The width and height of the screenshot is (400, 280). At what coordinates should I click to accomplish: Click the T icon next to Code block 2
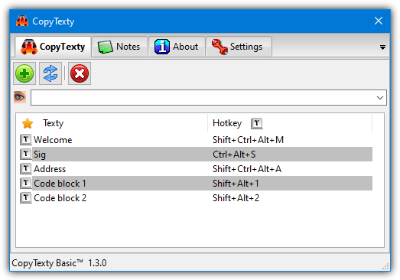[25, 198]
